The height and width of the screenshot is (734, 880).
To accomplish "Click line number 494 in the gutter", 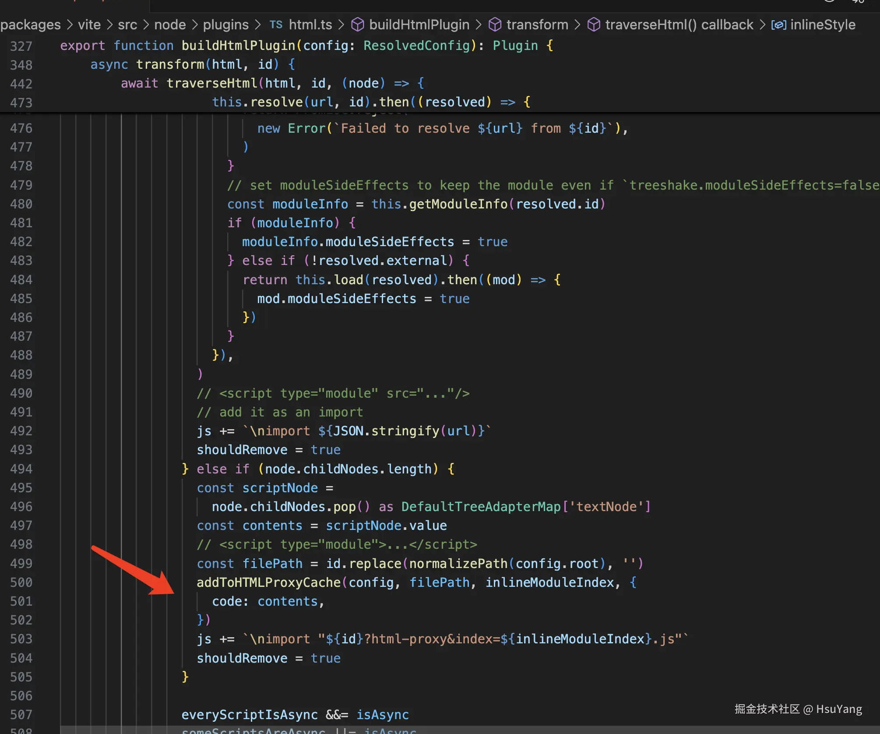I will [x=21, y=469].
